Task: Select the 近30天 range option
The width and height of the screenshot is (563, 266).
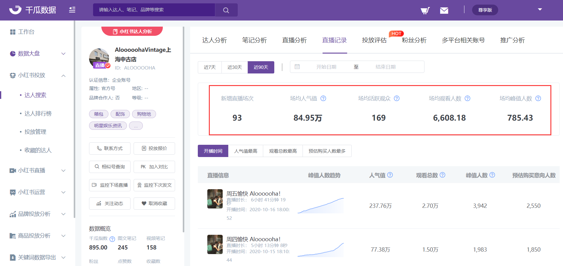Action: coord(235,67)
